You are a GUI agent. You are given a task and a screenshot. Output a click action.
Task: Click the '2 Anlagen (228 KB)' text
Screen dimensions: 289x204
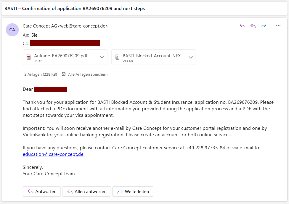coord(41,74)
